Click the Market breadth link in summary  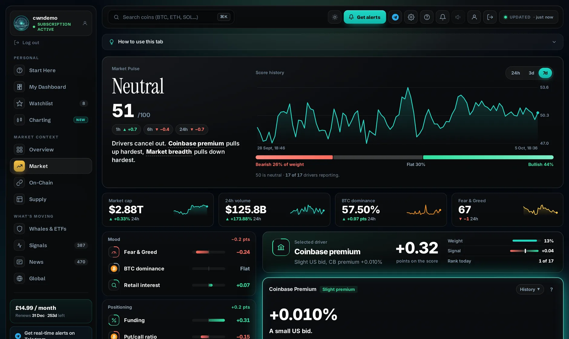[169, 152]
